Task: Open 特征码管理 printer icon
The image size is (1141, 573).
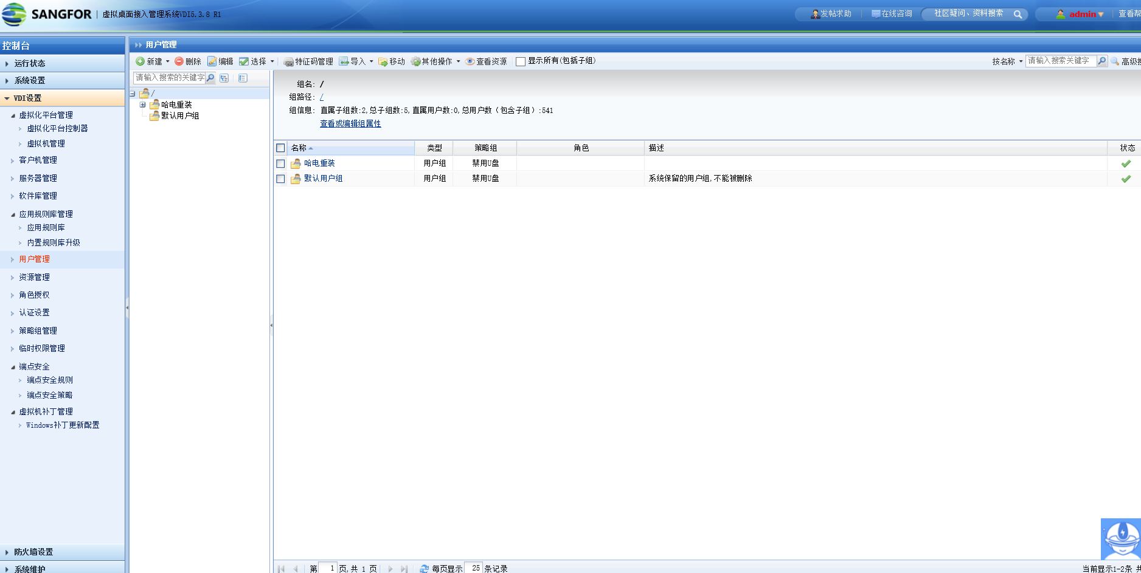Action: (288, 62)
